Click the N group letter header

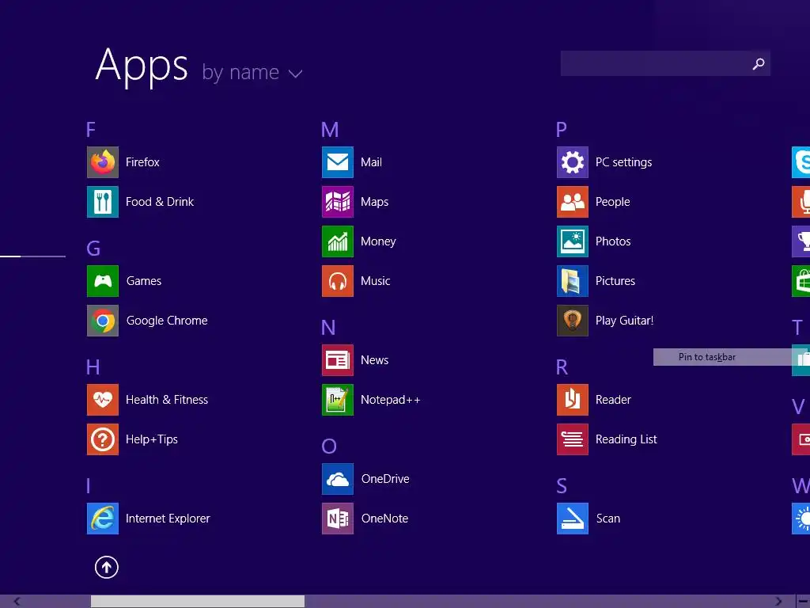coord(328,327)
